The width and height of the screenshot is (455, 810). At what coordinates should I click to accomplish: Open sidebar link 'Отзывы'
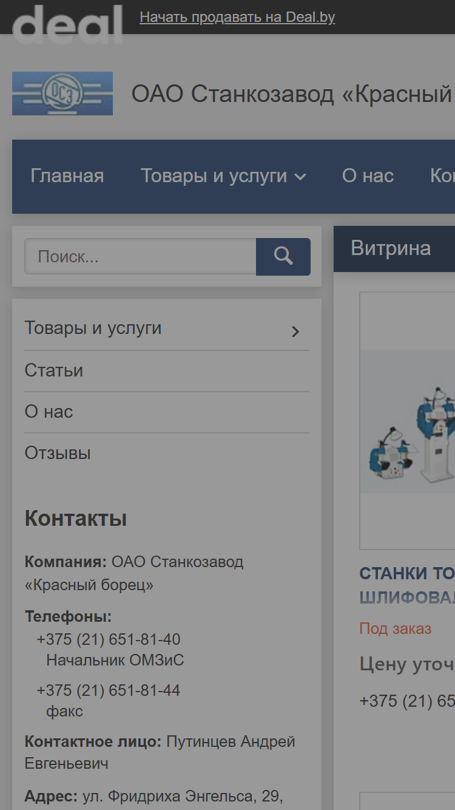(58, 453)
